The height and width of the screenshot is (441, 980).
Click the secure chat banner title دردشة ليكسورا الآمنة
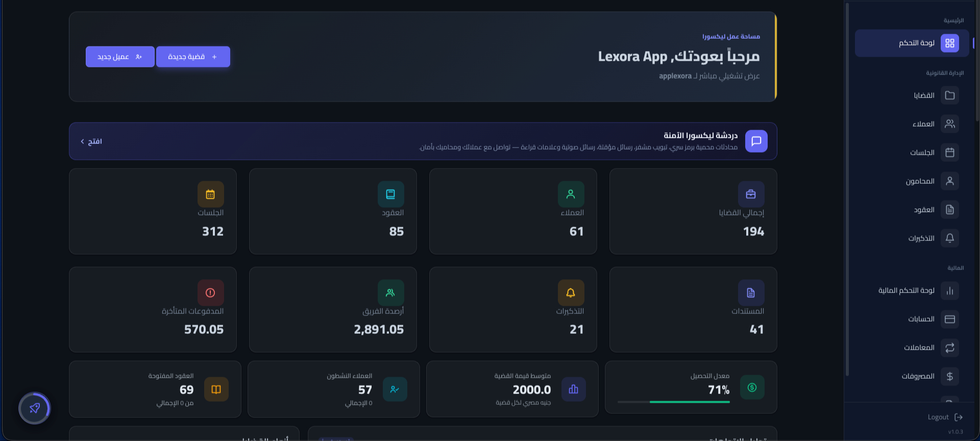700,136
